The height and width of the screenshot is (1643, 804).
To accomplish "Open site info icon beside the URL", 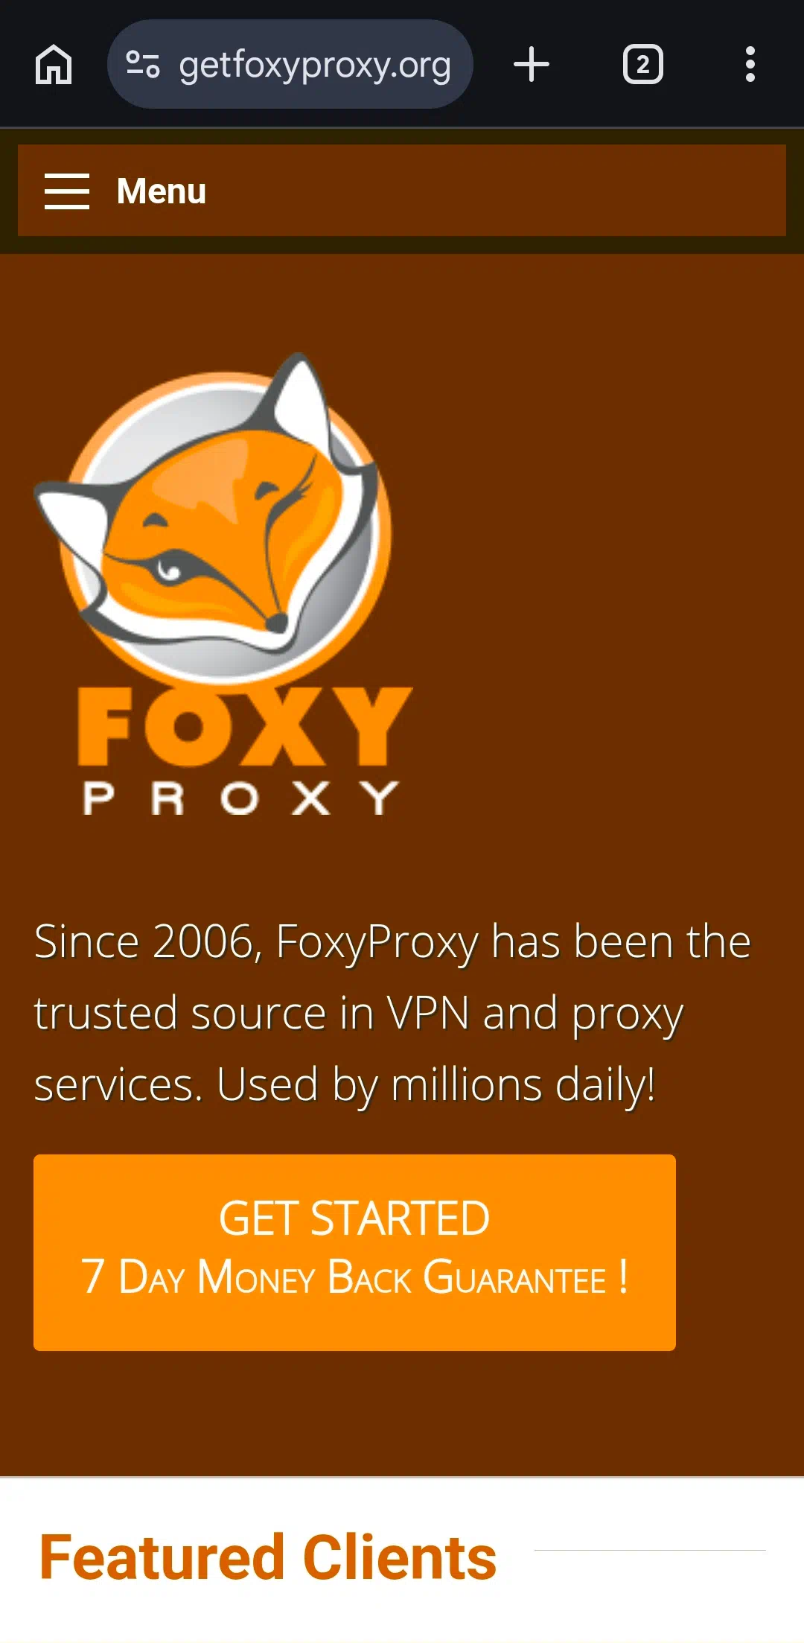I will coord(142,64).
